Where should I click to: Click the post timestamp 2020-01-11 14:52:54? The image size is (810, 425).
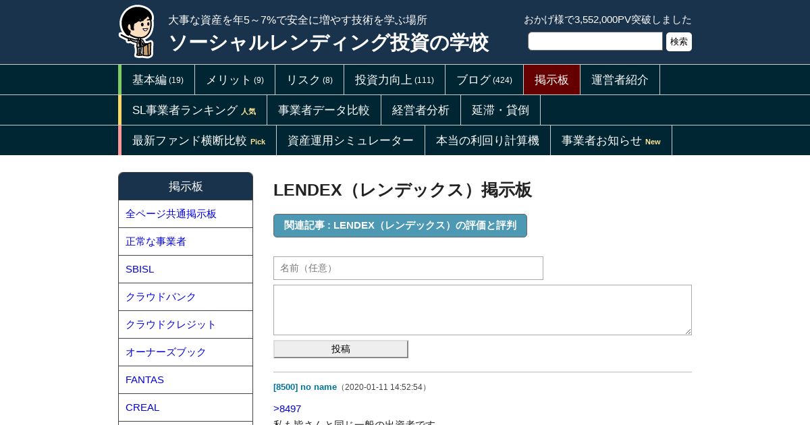click(383, 387)
